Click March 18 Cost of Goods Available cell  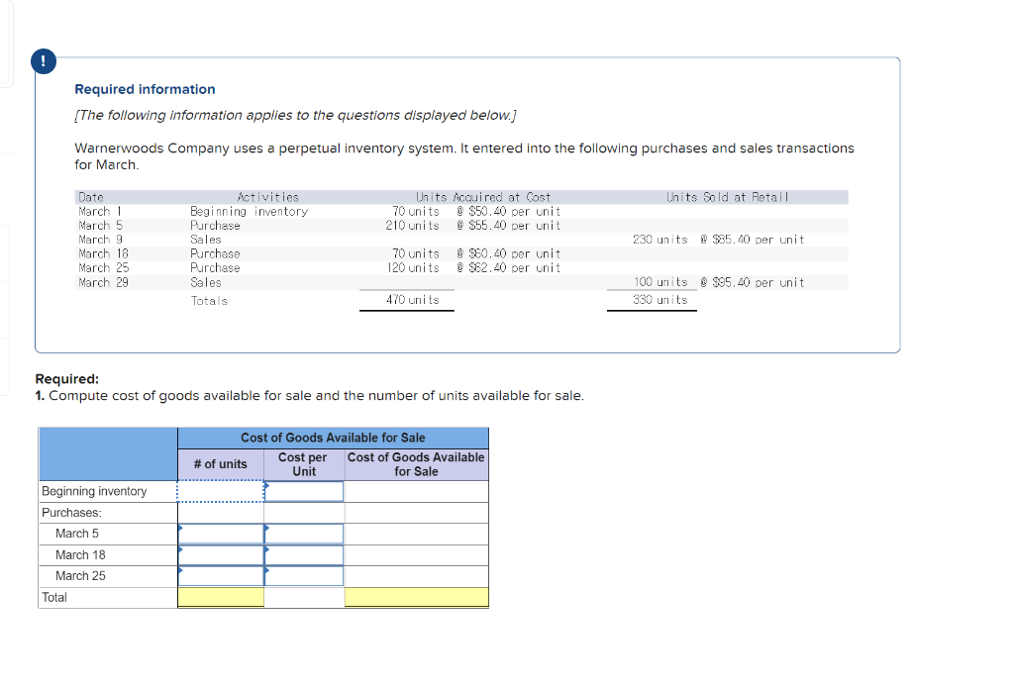pos(417,554)
